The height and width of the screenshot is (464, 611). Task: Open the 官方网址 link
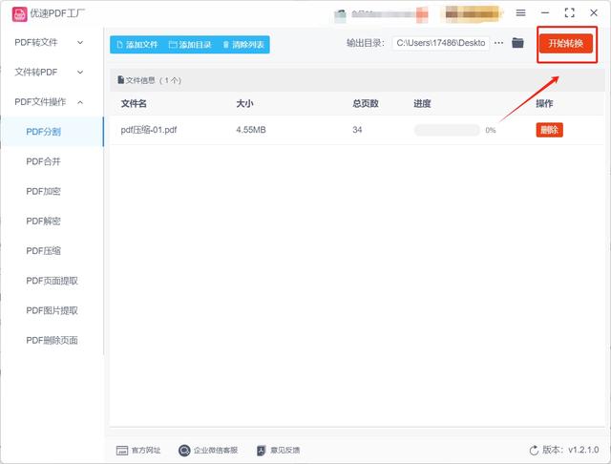tap(146, 451)
